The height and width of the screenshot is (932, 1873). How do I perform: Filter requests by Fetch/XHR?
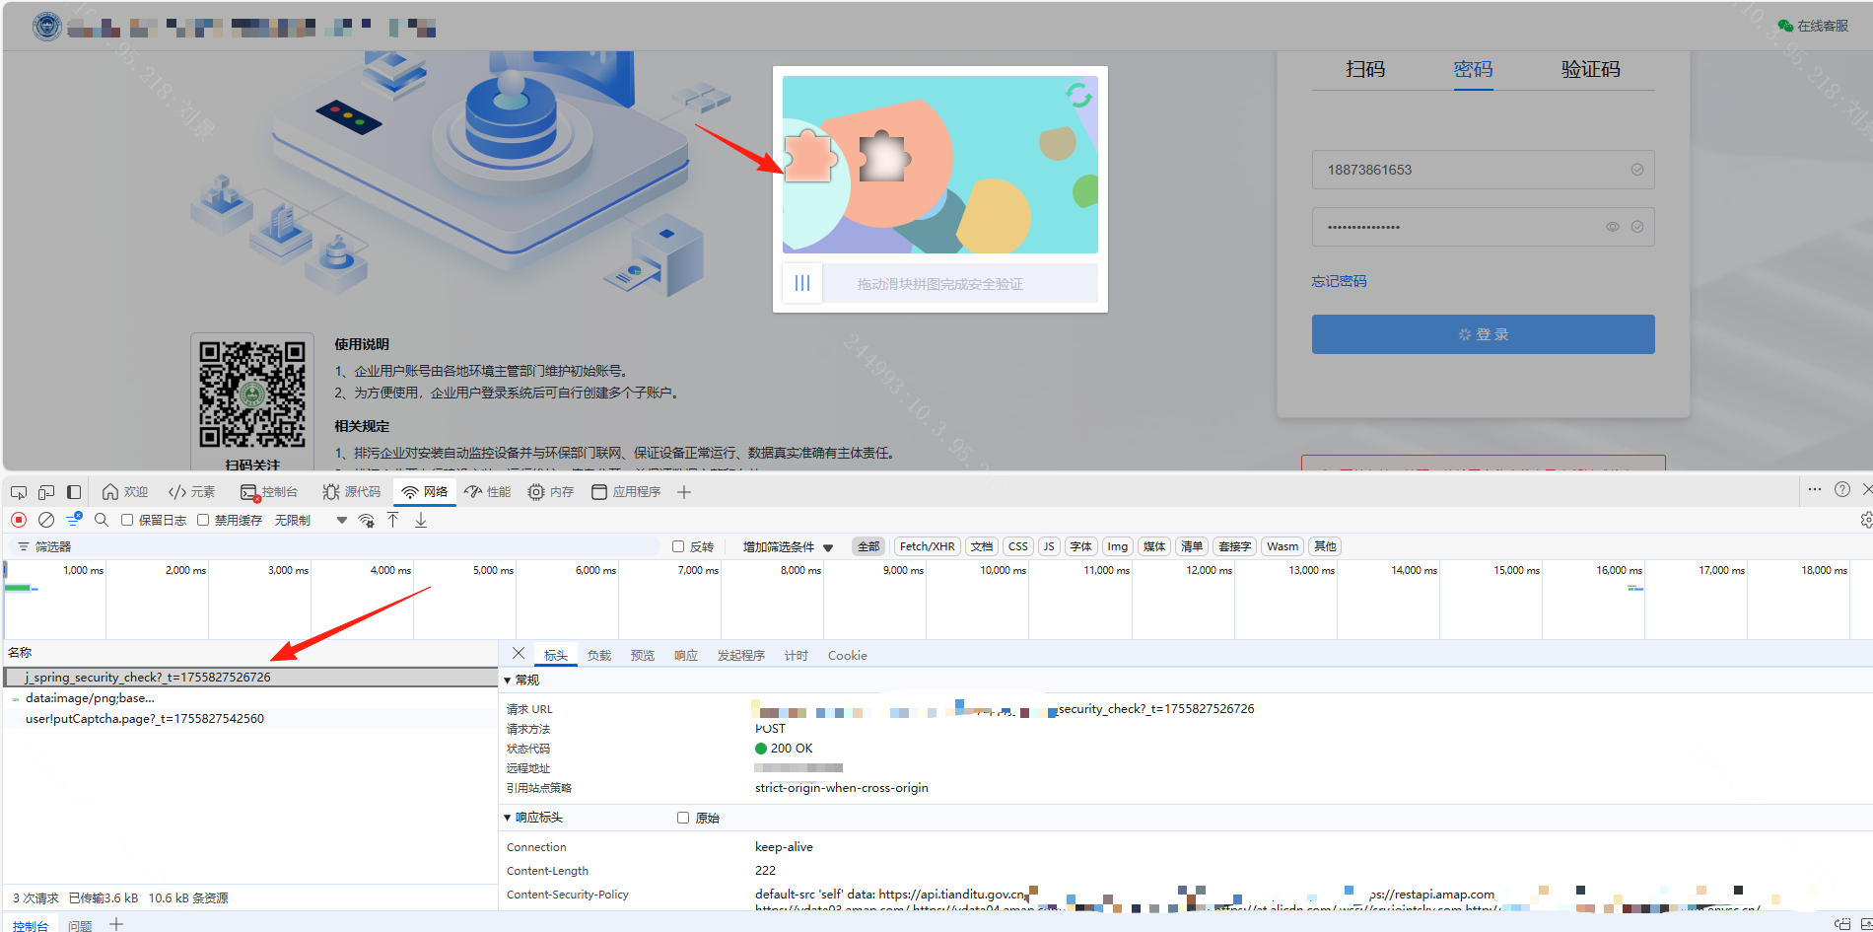pos(927,546)
